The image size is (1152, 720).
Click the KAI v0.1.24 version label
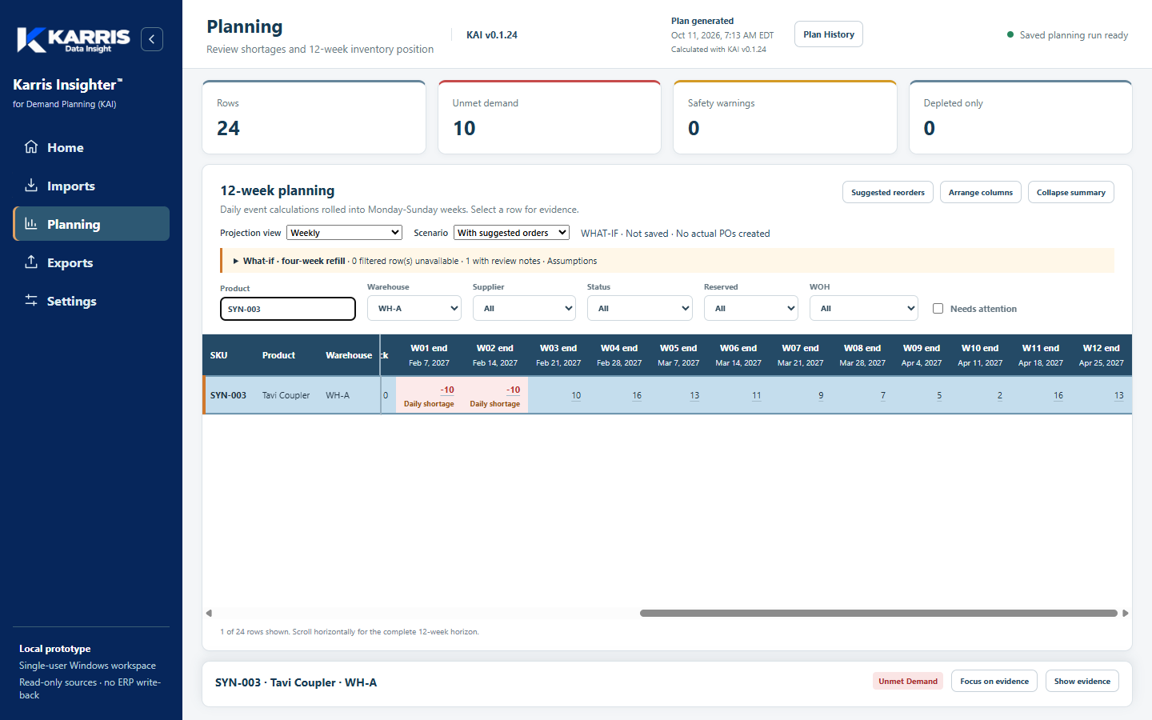(x=492, y=35)
